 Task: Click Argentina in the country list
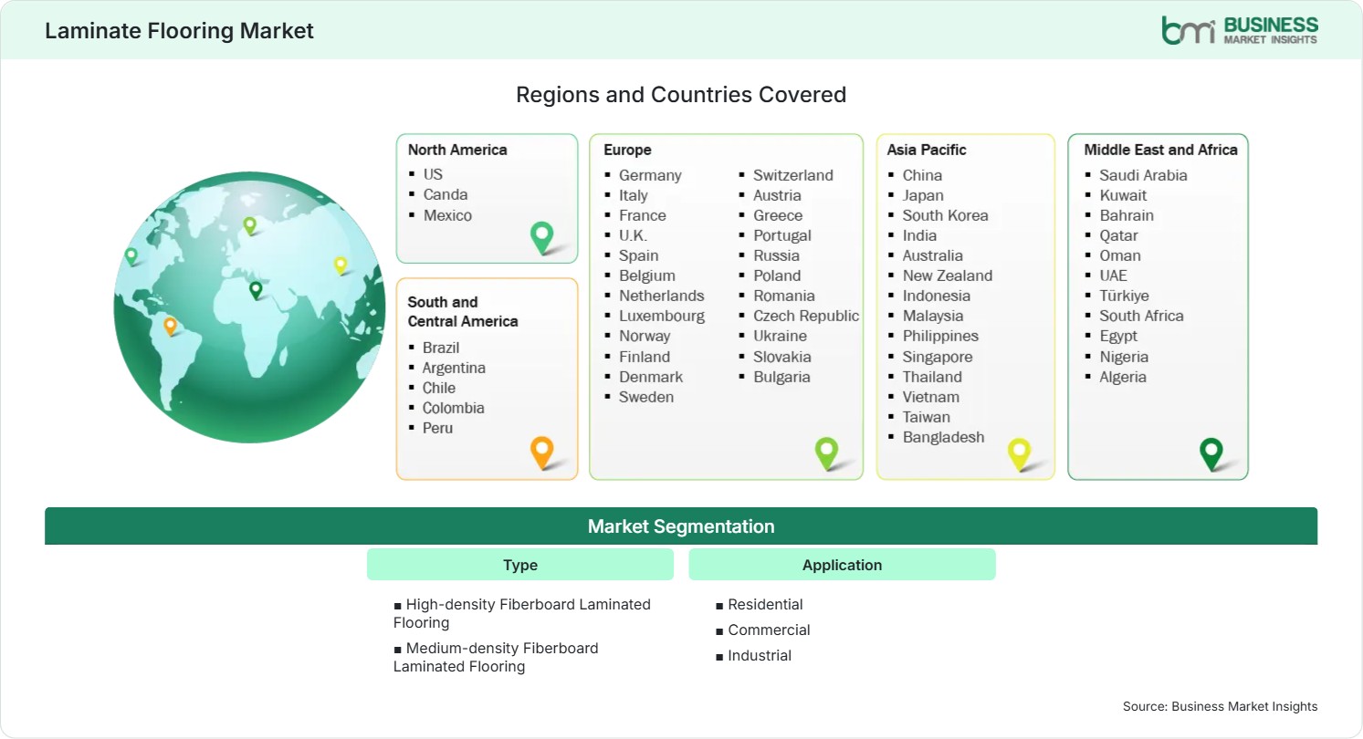454,368
